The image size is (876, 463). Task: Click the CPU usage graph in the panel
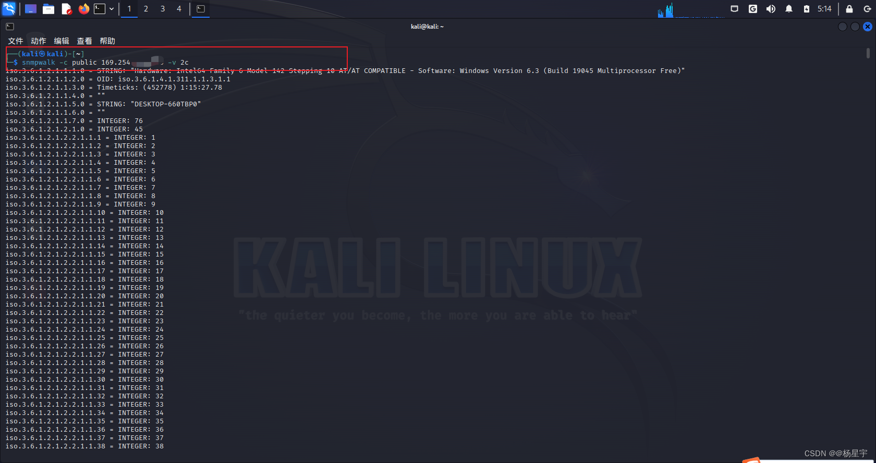pos(691,9)
